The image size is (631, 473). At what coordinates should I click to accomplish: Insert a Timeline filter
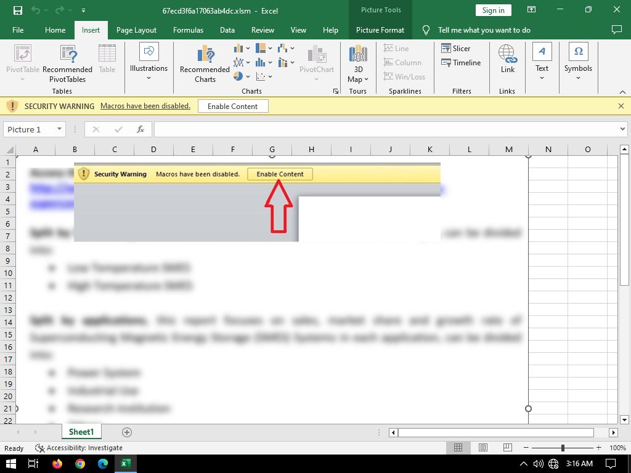[460, 62]
